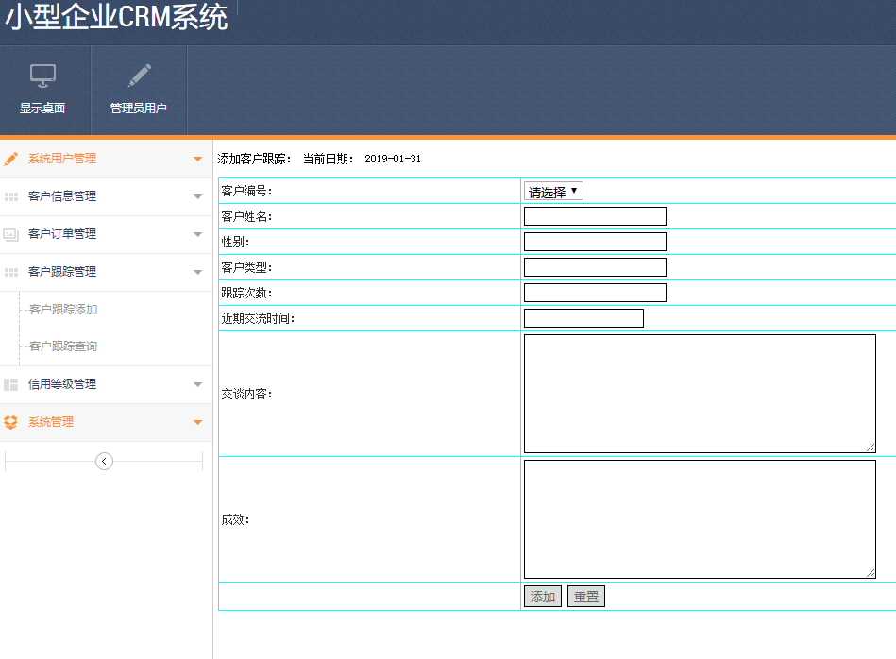Screen dimensions: 896x659
Task: Click the 添加 submit button
Action: click(x=543, y=597)
